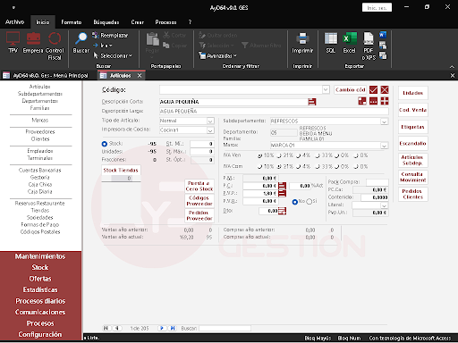
Task: Click the red four-squares grid icon
Action: (x=385, y=101)
